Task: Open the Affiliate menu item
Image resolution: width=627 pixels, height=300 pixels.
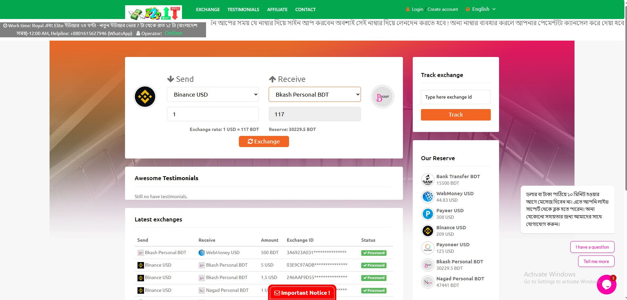Action: click(x=277, y=9)
